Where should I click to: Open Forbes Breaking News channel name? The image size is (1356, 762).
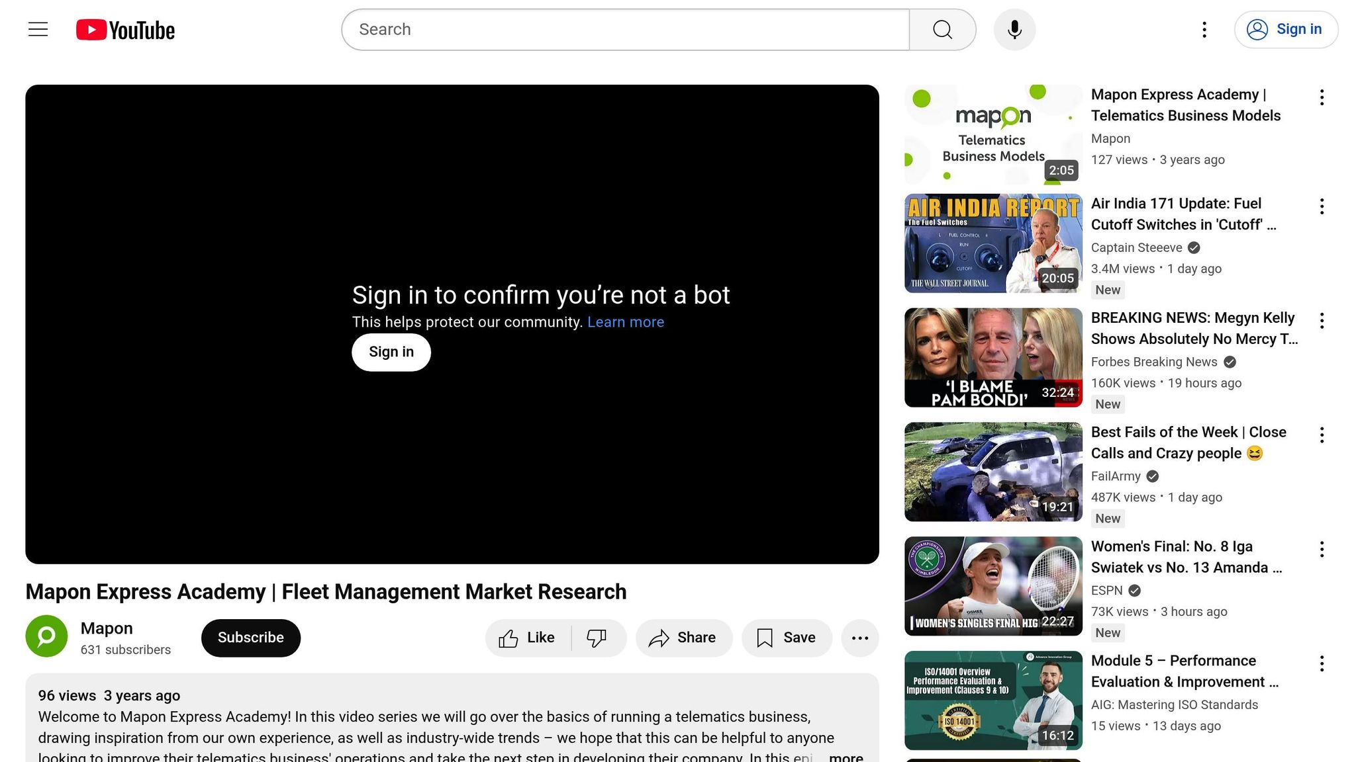[x=1154, y=362]
